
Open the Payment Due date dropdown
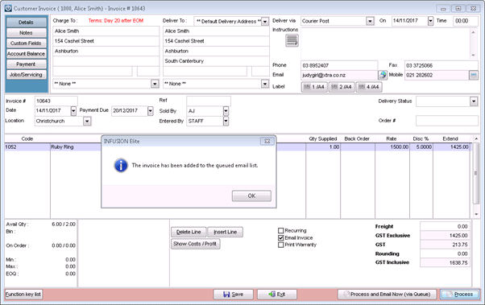click(x=151, y=110)
